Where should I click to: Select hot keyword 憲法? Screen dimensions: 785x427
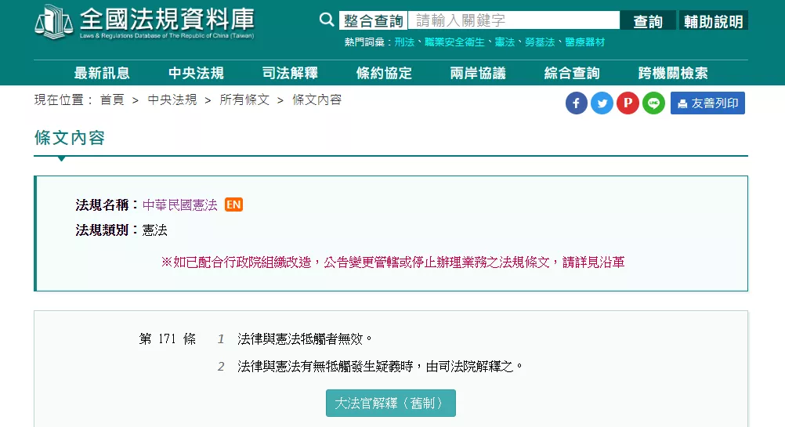pyautogui.click(x=505, y=42)
